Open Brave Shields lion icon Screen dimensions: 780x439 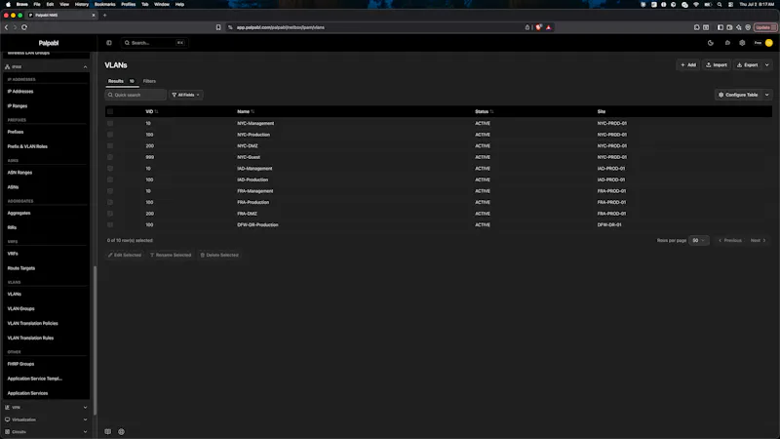point(539,27)
